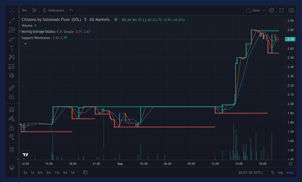The image size is (302, 182).
Task: Remove drawings with the trash icon
Action: 12,150
